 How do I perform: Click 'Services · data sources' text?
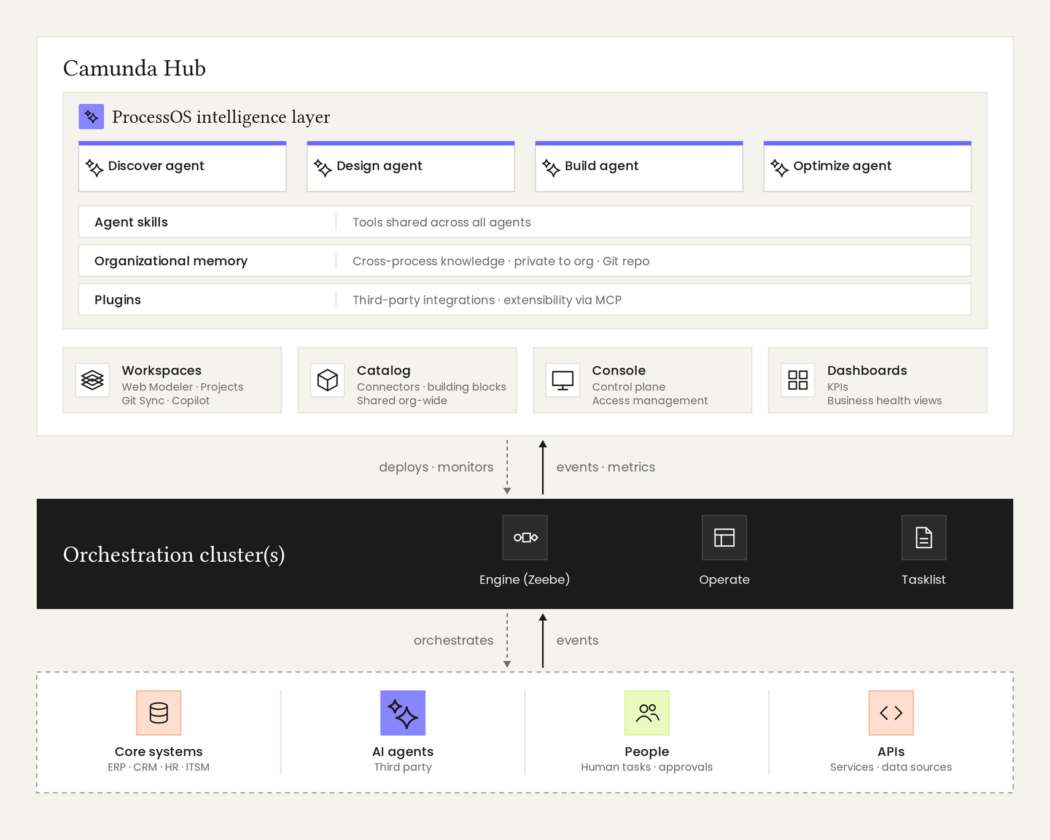[x=891, y=767]
